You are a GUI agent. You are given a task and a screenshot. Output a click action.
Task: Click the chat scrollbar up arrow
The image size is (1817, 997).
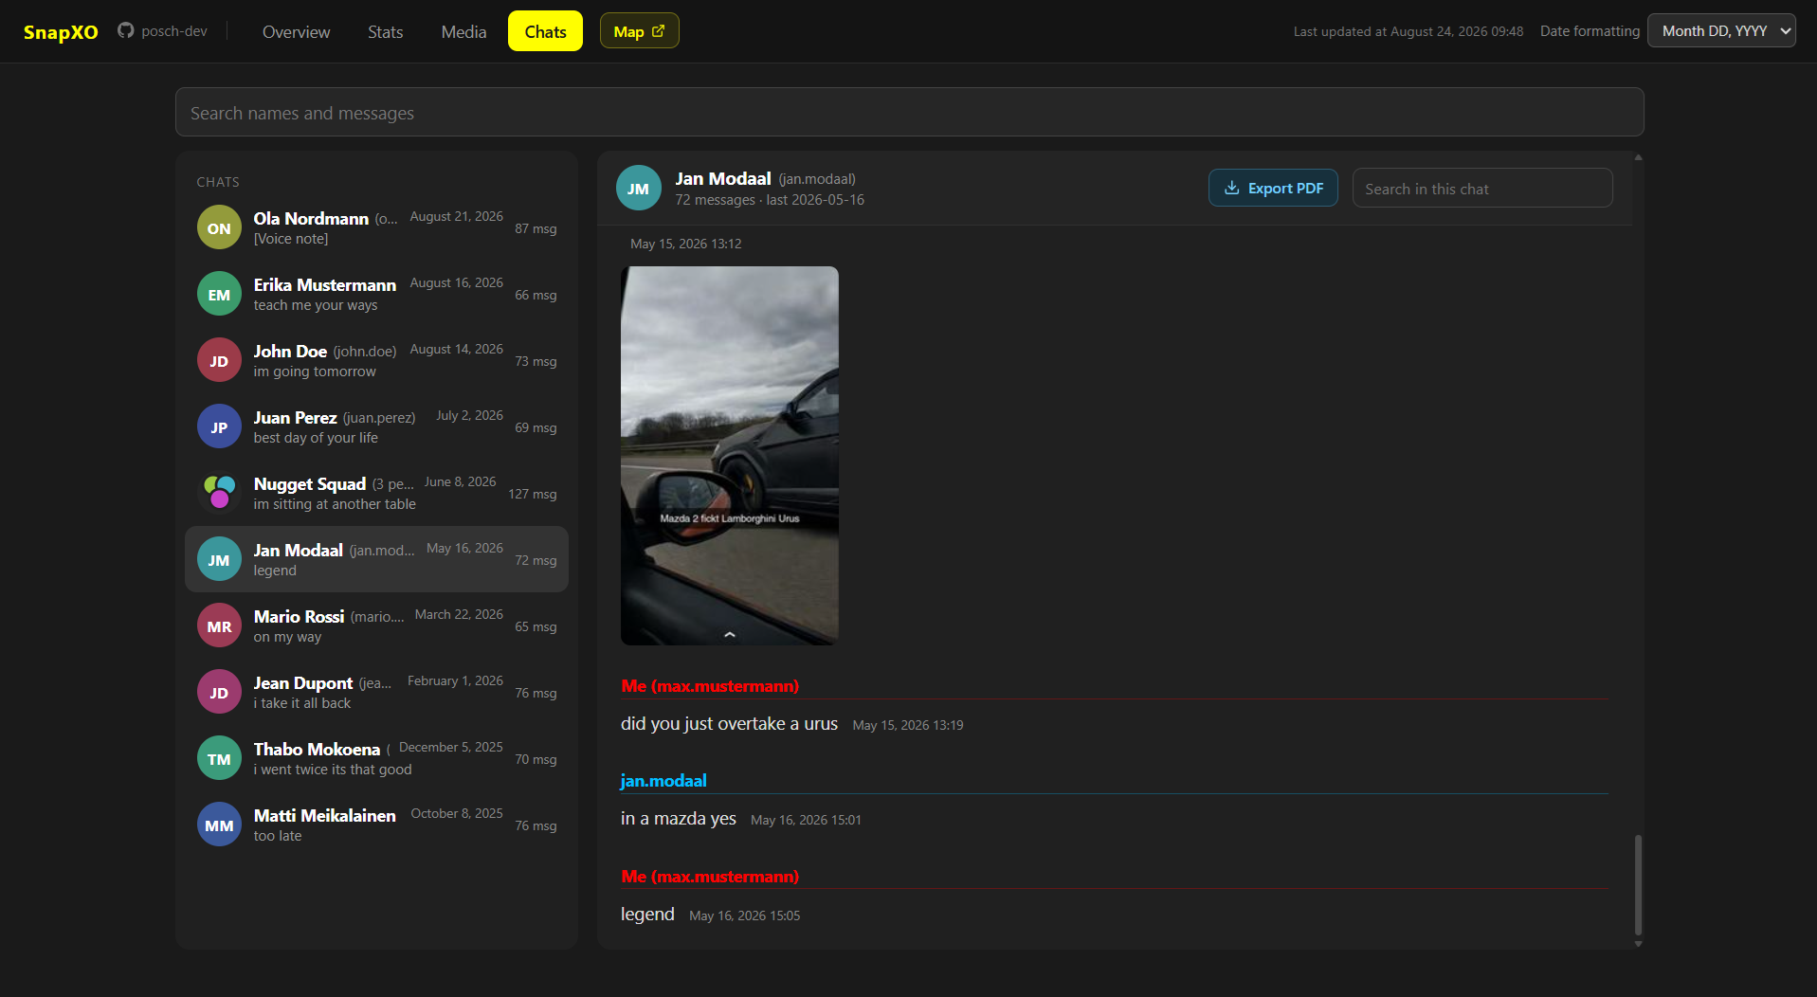click(x=1638, y=157)
